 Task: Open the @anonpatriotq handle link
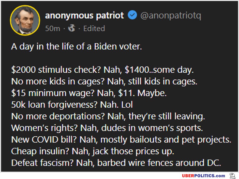pos(171,16)
